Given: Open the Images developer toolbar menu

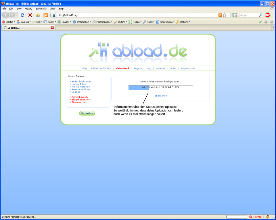Looking at the screenshot, I should tap(64, 22).
